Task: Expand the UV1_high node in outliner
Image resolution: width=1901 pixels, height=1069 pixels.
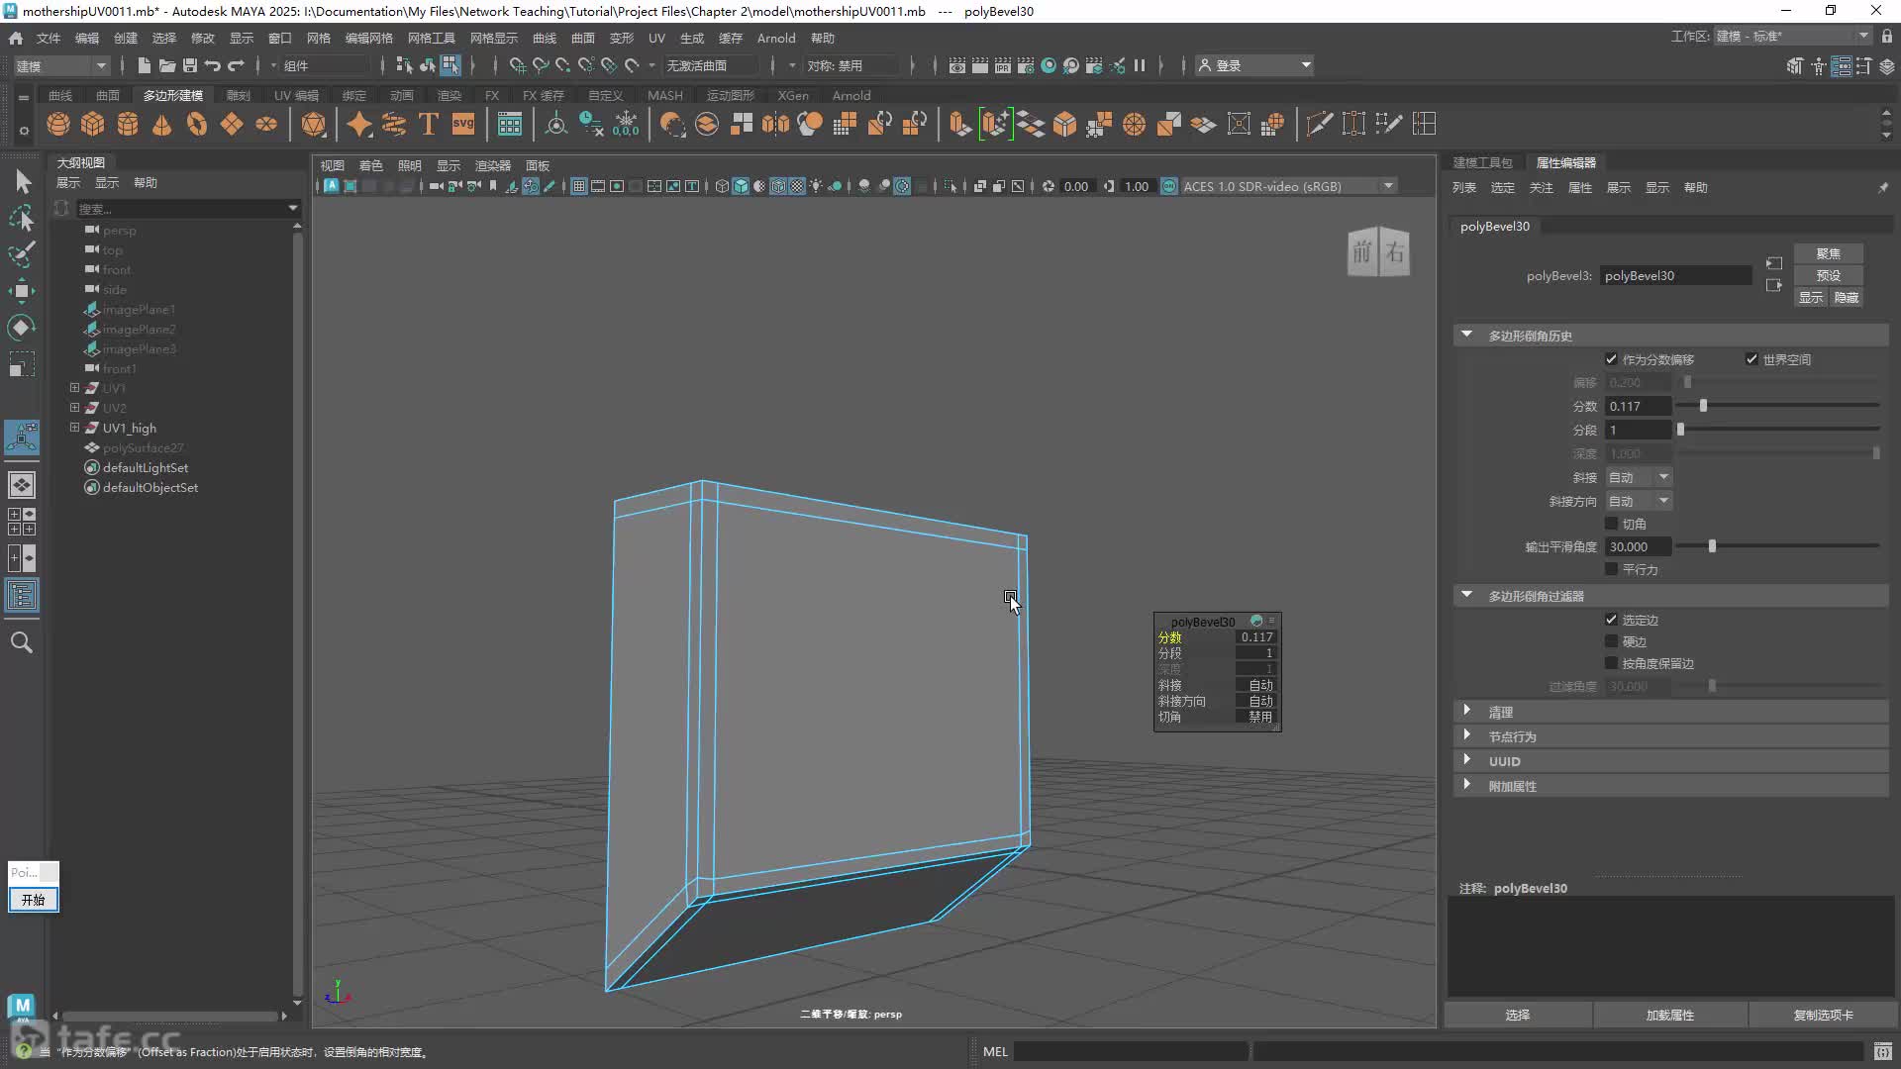Action: pos(74,428)
